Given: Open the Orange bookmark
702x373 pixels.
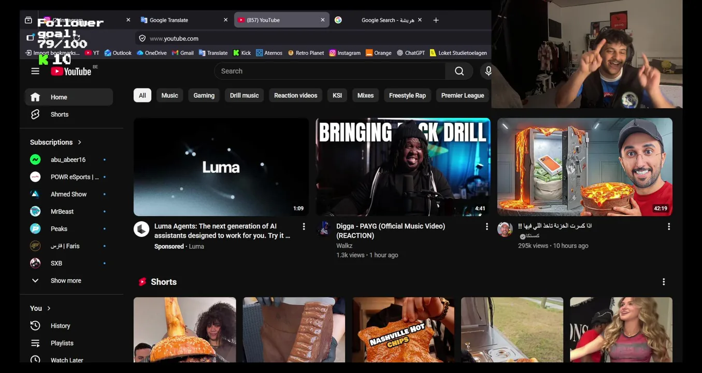Looking at the screenshot, I should 378,53.
